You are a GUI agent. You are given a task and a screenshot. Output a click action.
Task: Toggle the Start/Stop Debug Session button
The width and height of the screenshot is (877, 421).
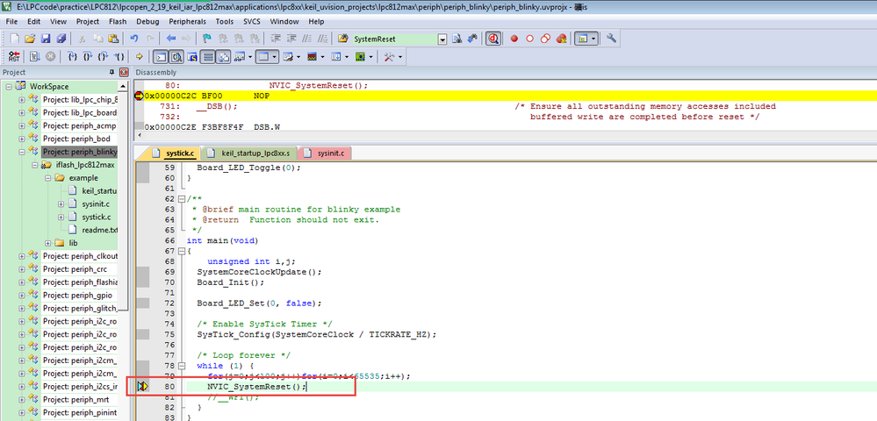point(492,39)
